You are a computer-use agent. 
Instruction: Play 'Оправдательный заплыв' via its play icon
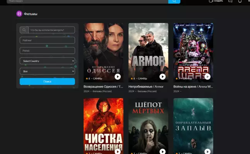pos(207,152)
